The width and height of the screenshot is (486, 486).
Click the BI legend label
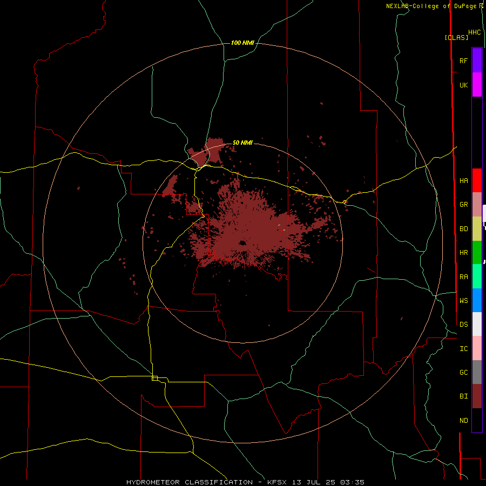(x=463, y=396)
